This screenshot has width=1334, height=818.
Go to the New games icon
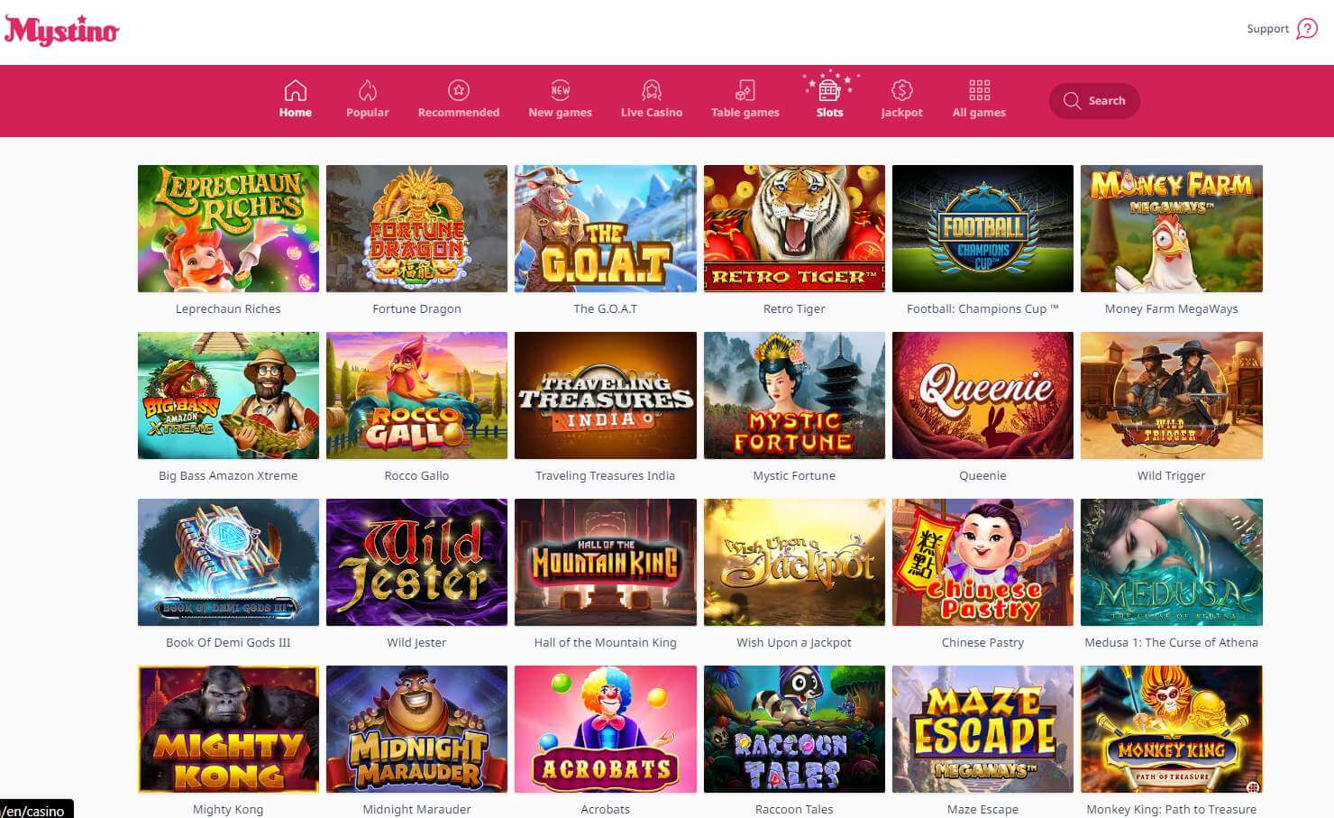(560, 90)
